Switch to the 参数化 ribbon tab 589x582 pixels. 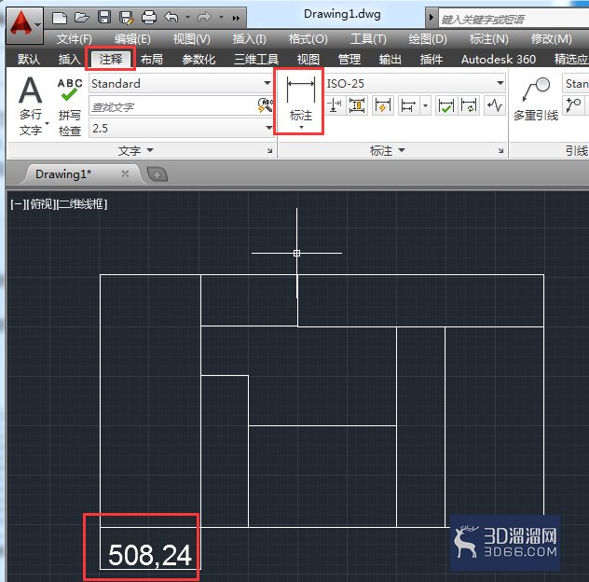pyautogui.click(x=199, y=59)
